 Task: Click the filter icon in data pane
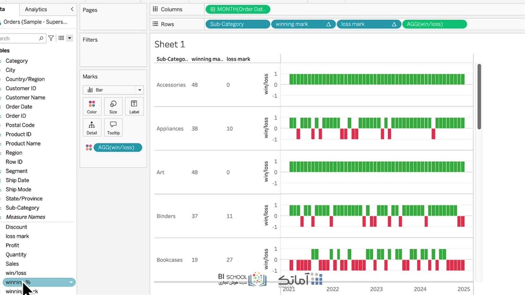click(51, 38)
